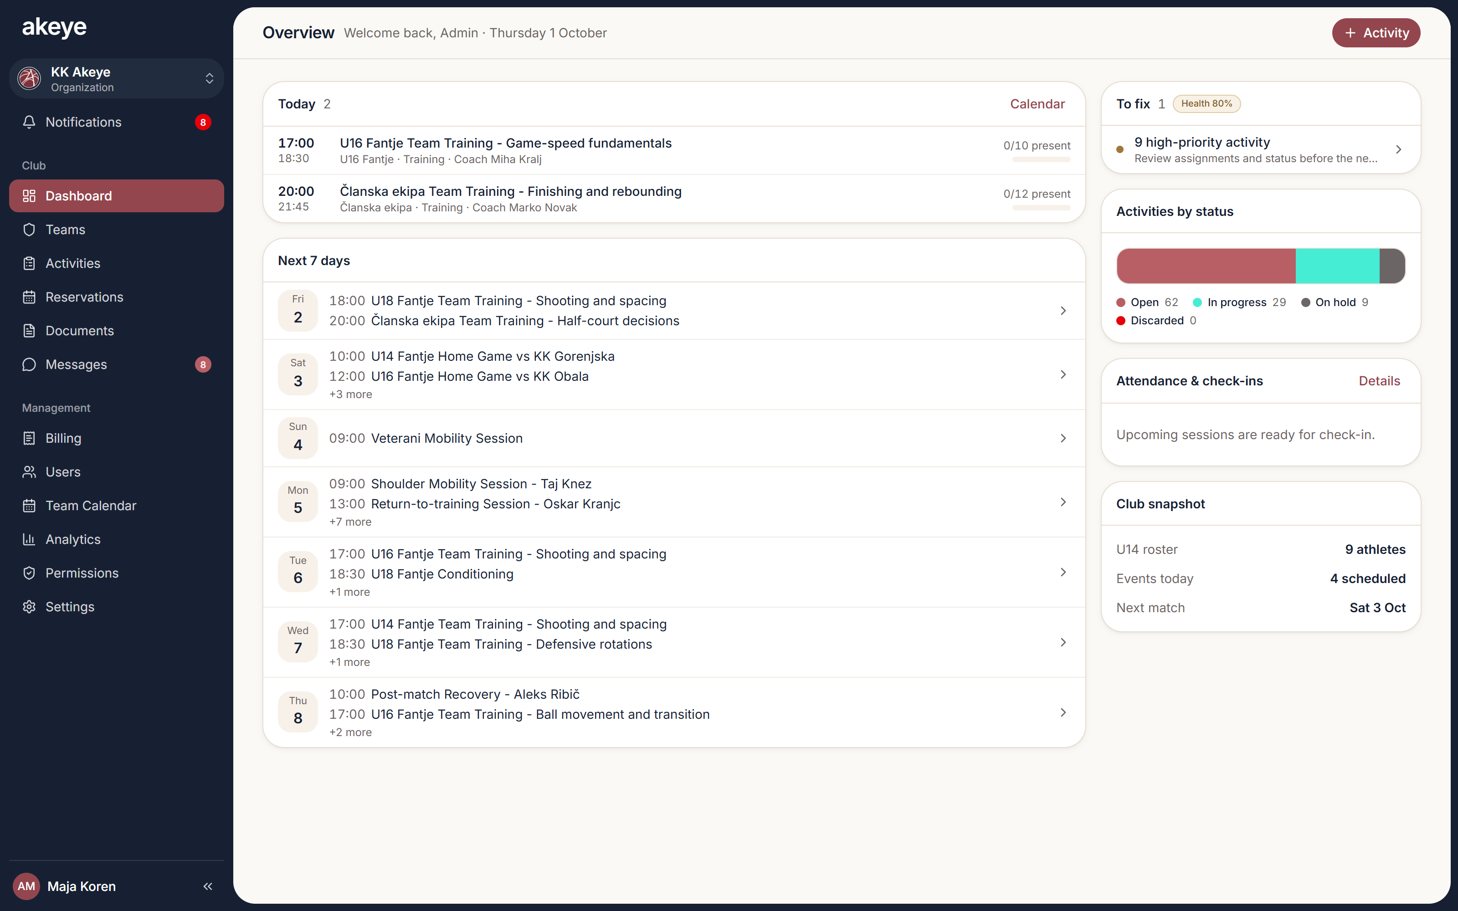
Task: Click the 0/10 present attendance progress bar
Action: pyautogui.click(x=1041, y=160)
